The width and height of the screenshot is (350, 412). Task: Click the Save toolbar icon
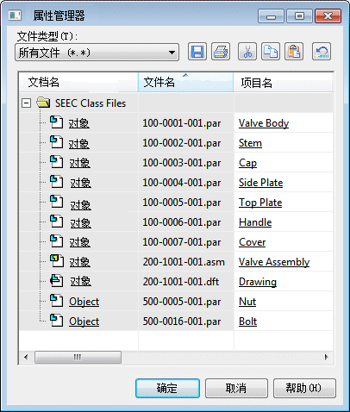[197, 52]
